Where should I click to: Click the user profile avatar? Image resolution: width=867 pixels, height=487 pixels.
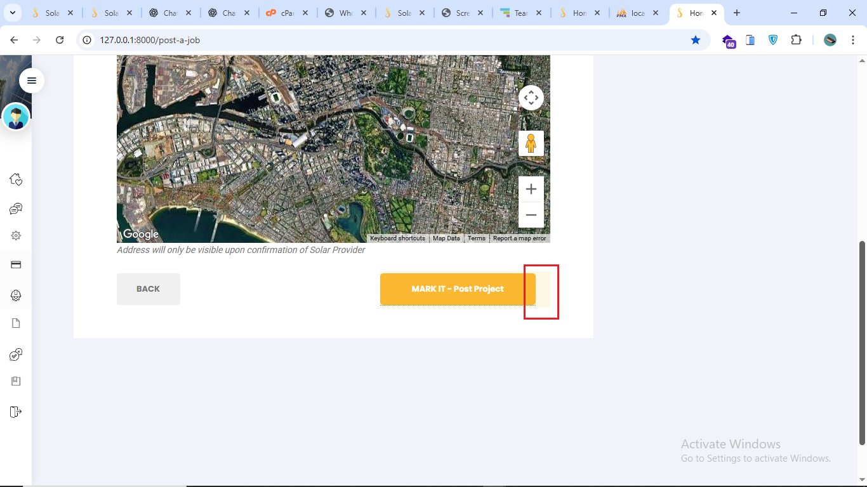tap(16, 117)
